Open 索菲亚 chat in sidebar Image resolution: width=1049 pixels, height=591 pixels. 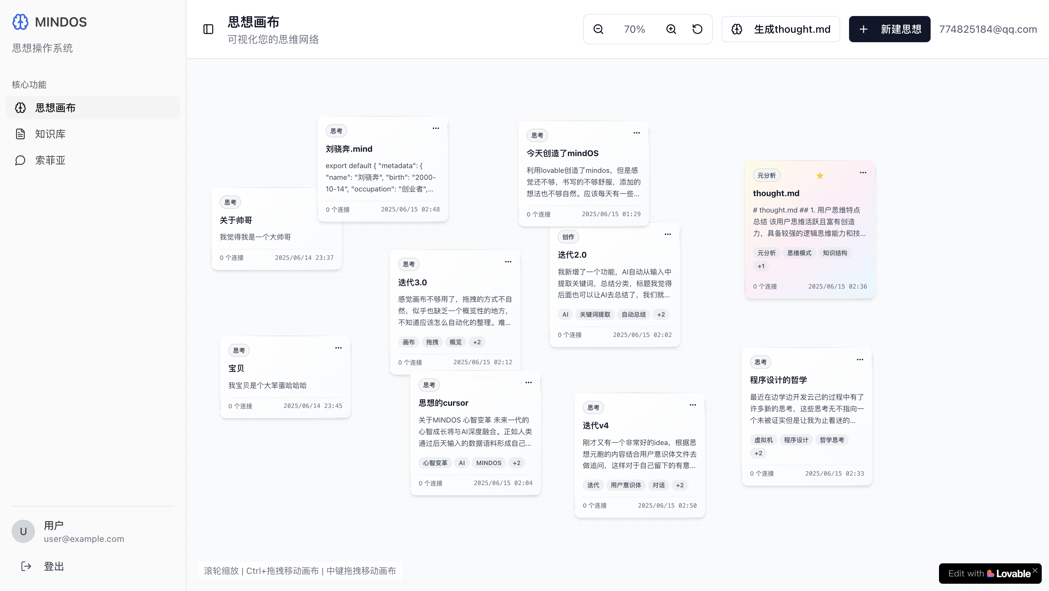pos(93,160)
